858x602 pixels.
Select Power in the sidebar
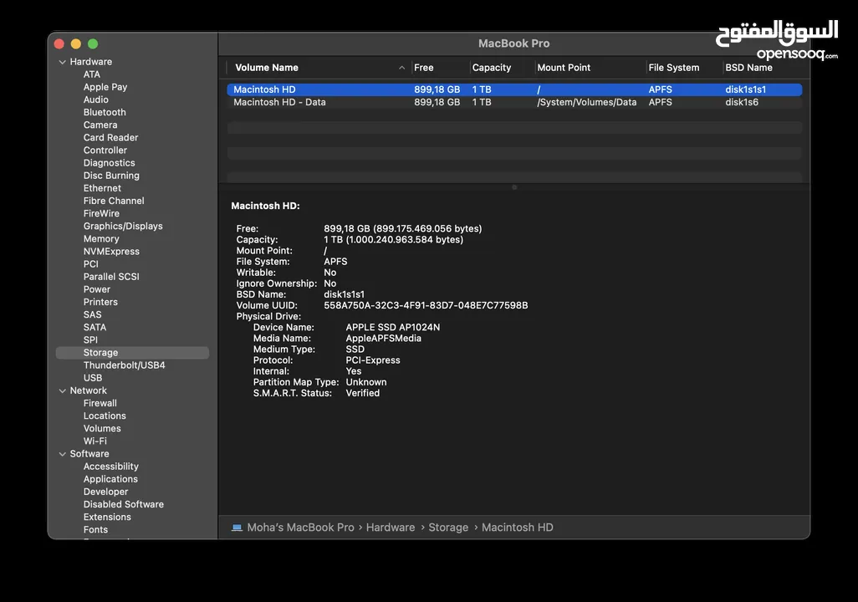[x=97, y=289]
